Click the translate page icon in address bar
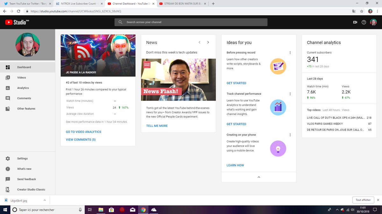This screenshot has width=382, height=214. coord(354,11)
